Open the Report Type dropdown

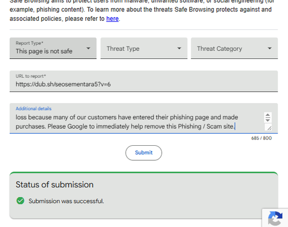pyautogui.click(x=53, y=48)
